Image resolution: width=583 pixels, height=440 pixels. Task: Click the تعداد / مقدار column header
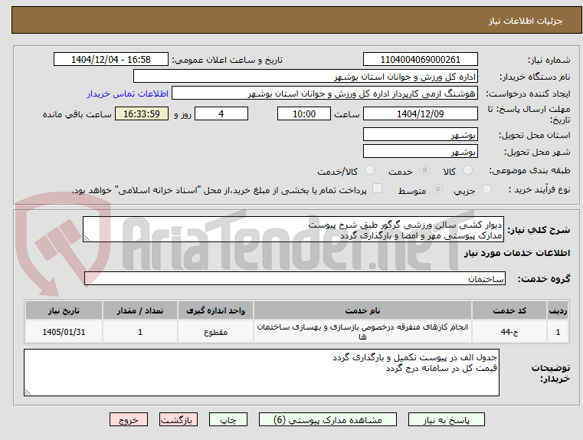tap(140, 310)
